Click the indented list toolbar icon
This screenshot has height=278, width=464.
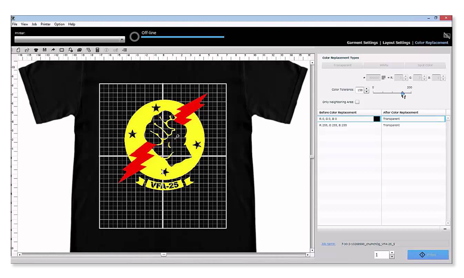click(124, 50)
